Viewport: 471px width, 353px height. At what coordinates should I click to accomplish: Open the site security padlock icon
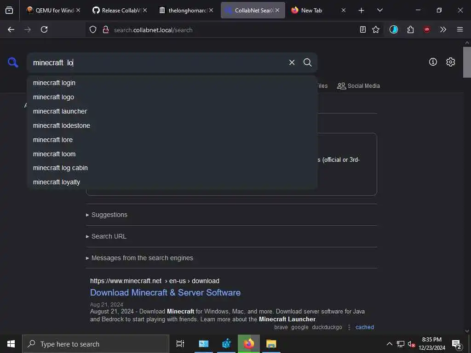[105, 29]
